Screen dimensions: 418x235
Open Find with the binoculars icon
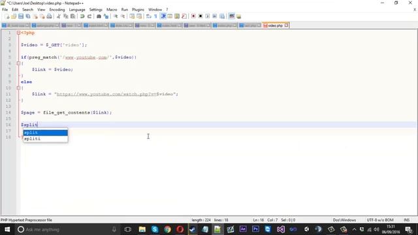pyautogui.click(x=99, y=16)
